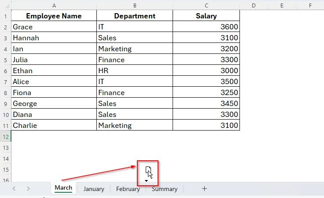Click George's Sales department cell
Image resolution: width=324 pixels, height=198 pixels.
click(135, 103)
